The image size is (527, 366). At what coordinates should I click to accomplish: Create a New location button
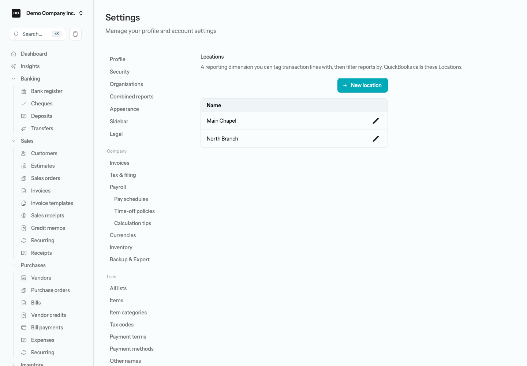[x=363, y=85]
